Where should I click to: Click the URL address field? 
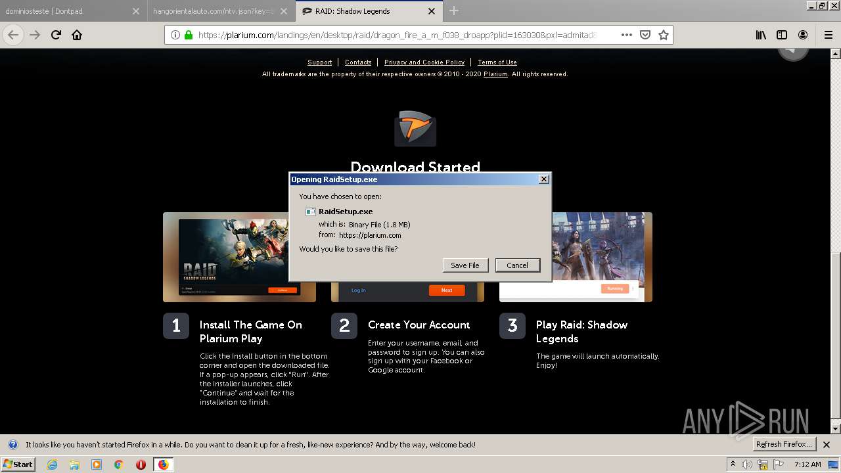396,35
